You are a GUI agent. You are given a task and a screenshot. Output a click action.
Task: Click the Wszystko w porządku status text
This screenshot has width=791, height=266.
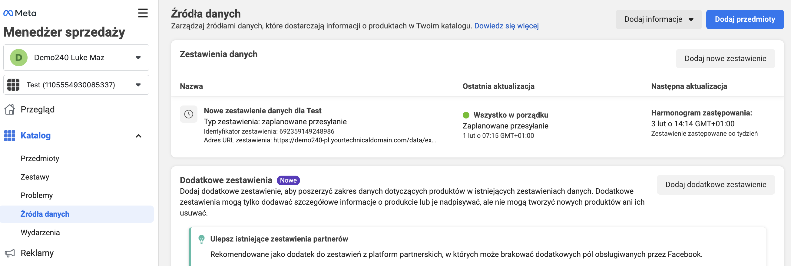pyautogui.click(x=511, y=115)
